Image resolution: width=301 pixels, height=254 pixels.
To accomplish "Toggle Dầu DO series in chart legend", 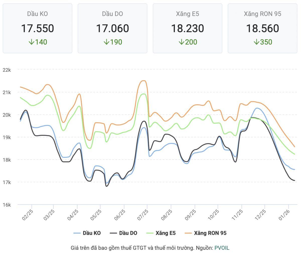I will (124, 233).
